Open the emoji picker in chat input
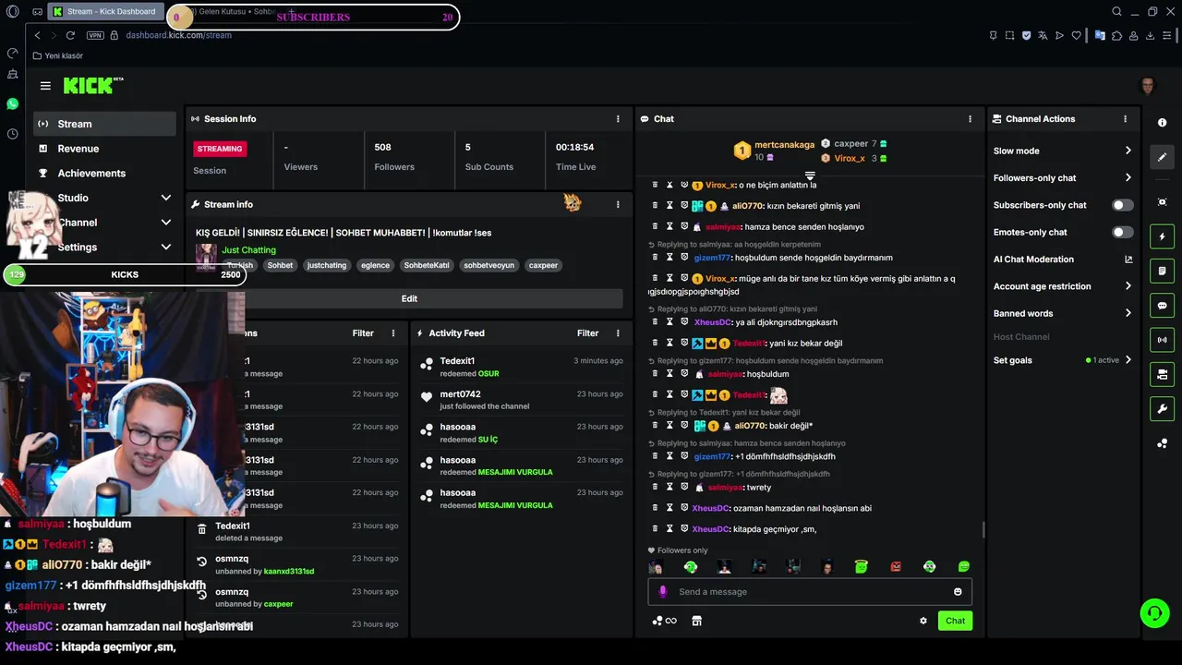Image resolution: width=1182 pixels, height=665 pixels. [x=958, y=592]
